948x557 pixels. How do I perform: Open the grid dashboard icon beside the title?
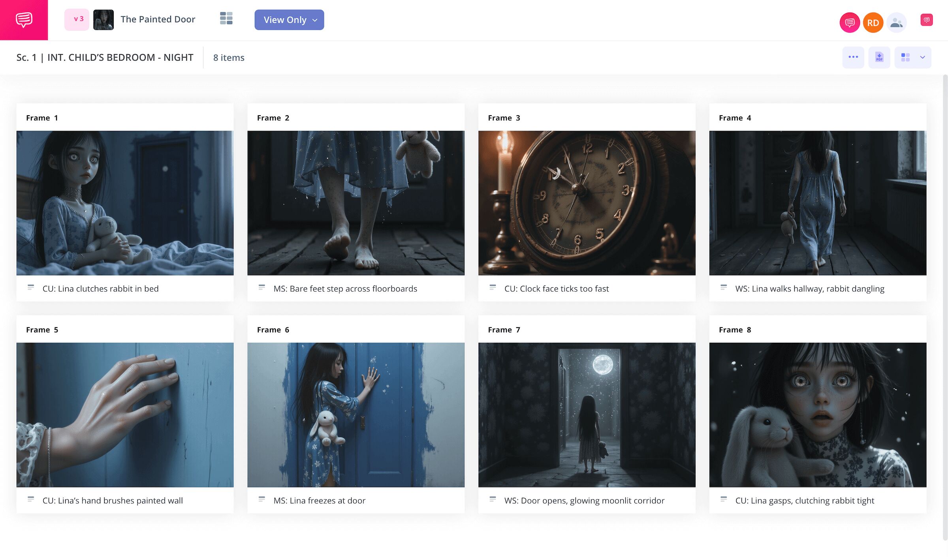(226, 19)
